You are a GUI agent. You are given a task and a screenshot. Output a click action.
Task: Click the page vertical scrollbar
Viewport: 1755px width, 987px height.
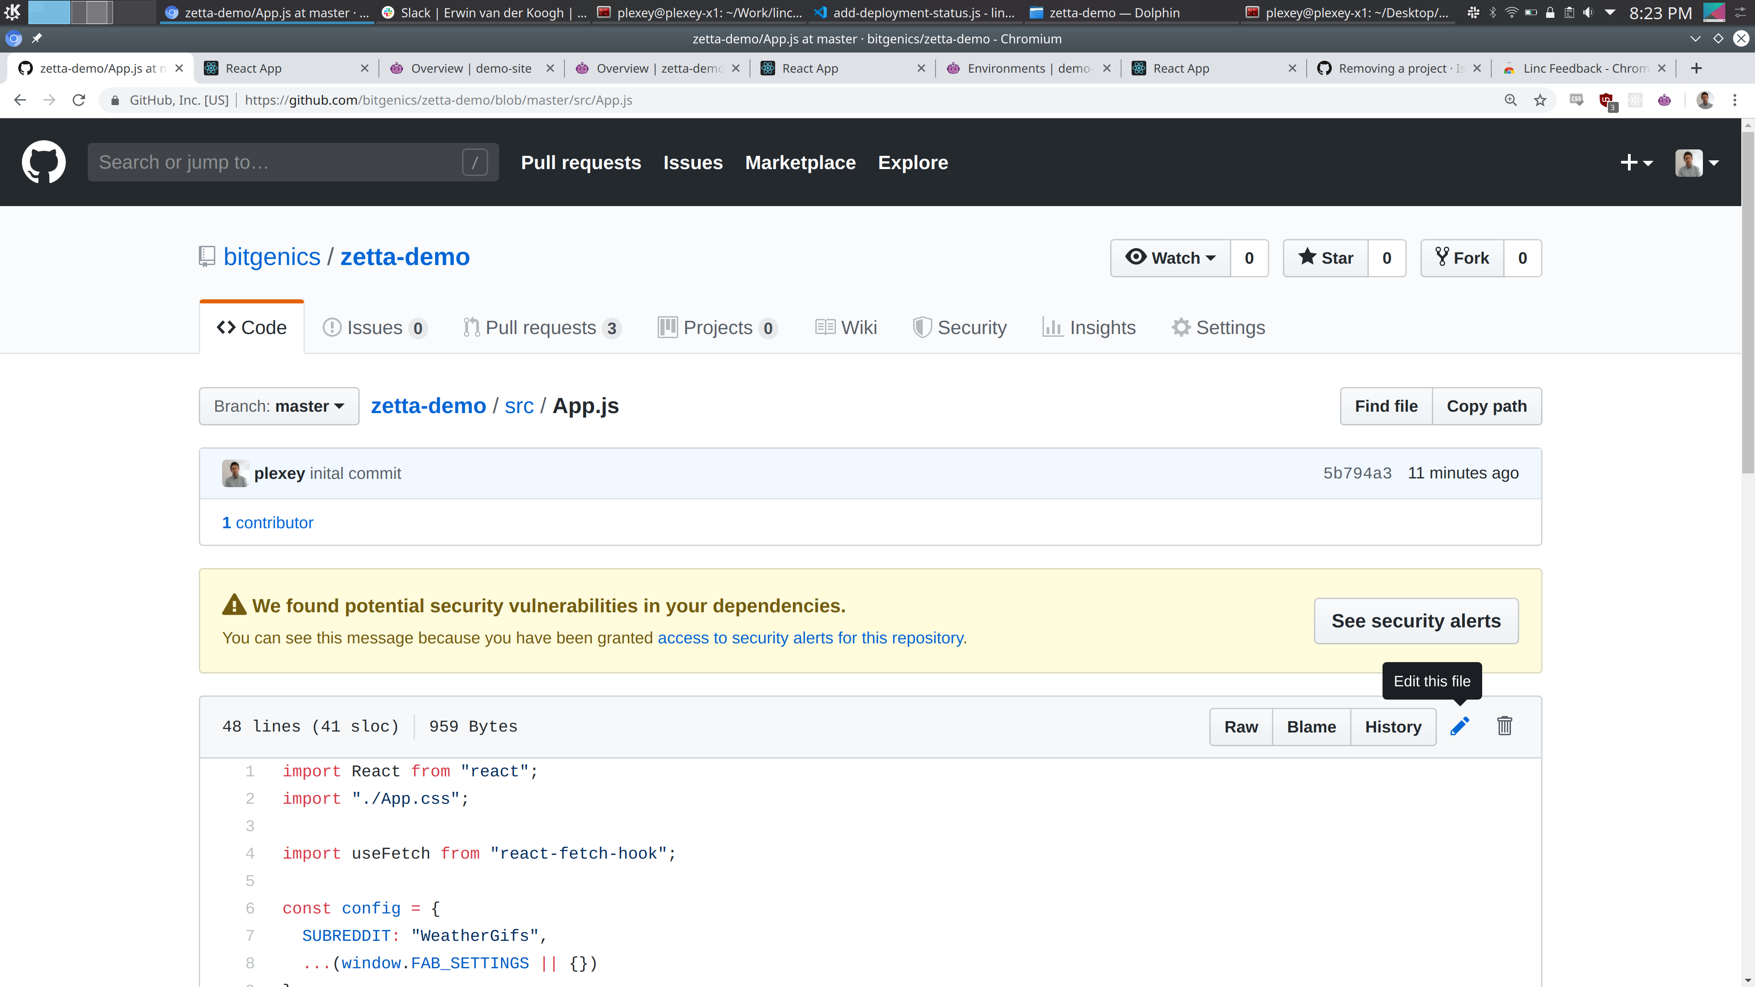(1748, 300)
